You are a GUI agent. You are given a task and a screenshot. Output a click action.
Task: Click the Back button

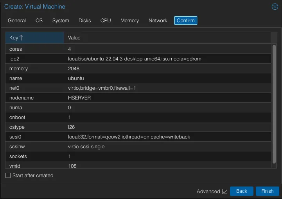point(242,191)
